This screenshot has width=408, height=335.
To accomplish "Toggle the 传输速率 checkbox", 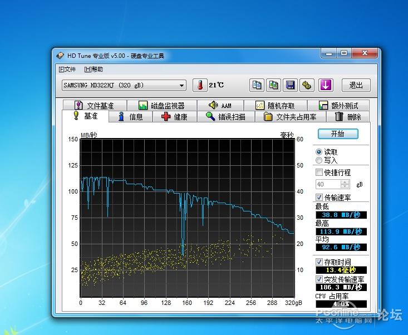I will coord(319,198).
